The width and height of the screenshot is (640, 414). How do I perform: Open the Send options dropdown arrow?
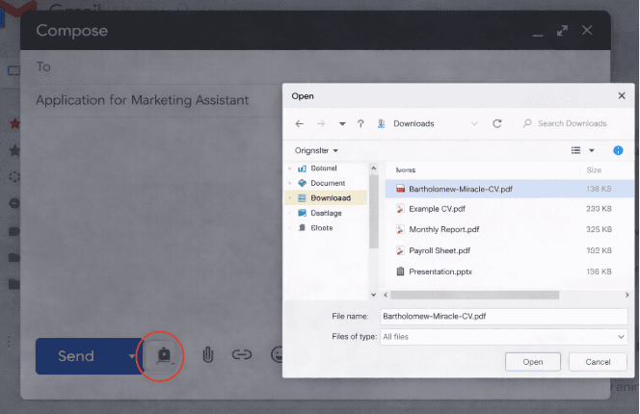point(132,356)
